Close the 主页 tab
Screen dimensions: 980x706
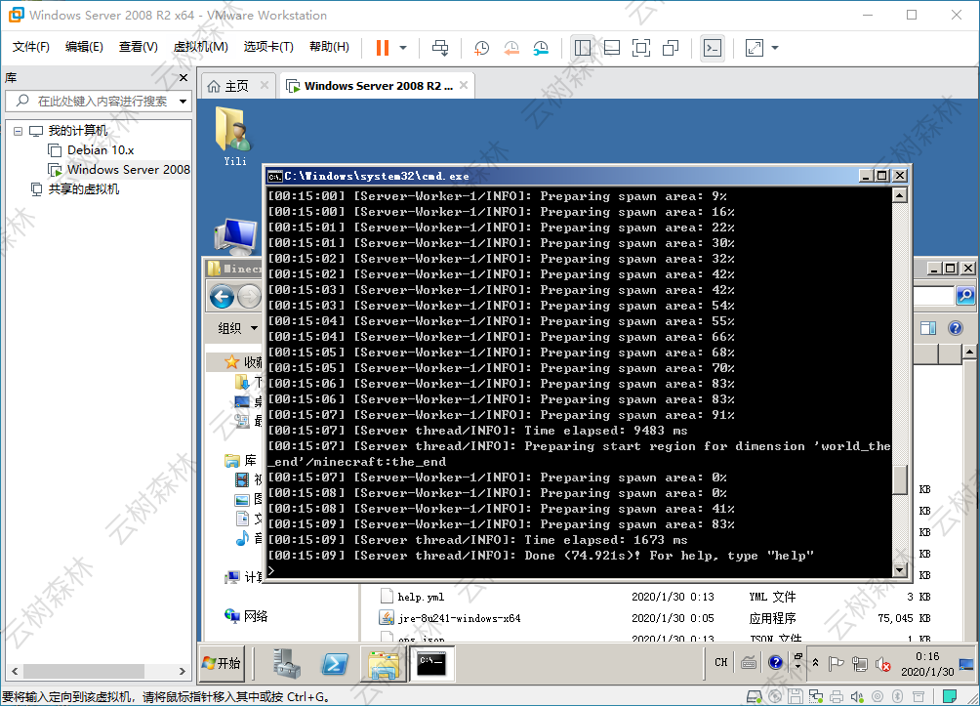tap(265, 85)
